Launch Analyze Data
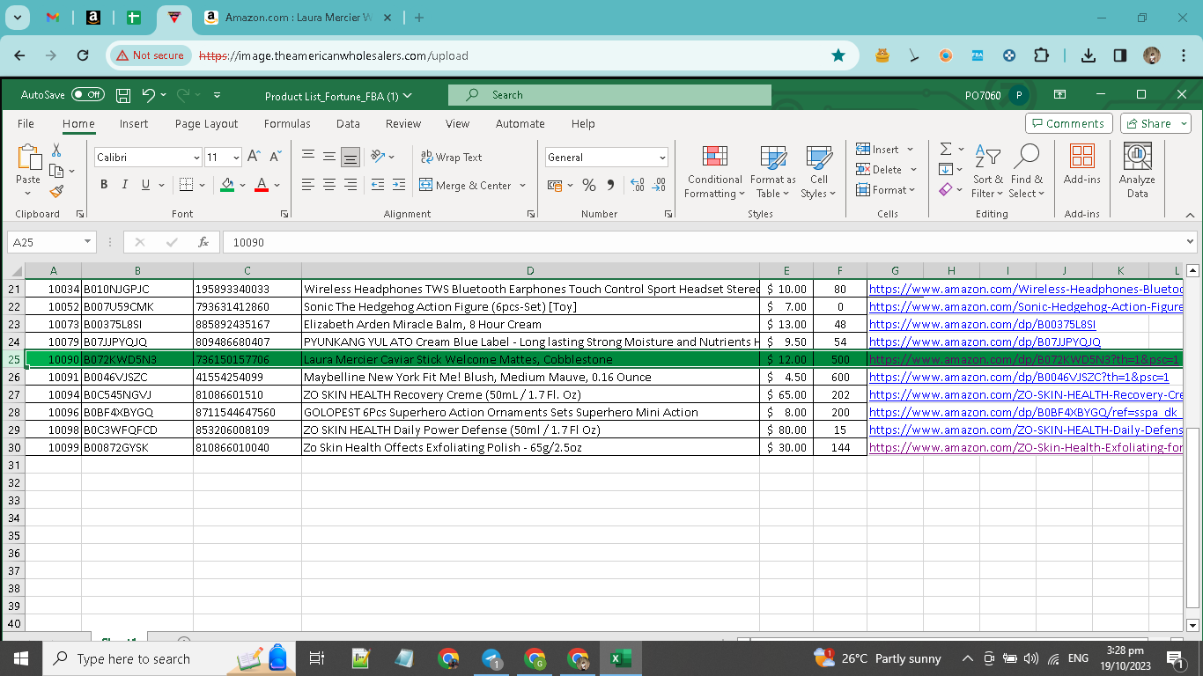This screenshot has width=1203, height=676. 1138,171
